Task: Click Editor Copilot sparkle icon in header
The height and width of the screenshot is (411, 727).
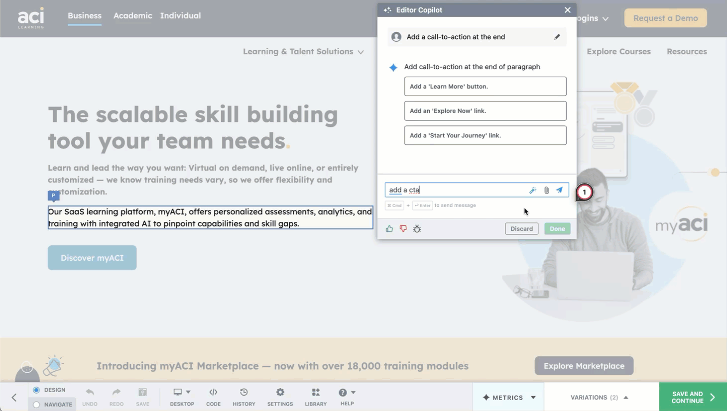Action: (387, 10)
